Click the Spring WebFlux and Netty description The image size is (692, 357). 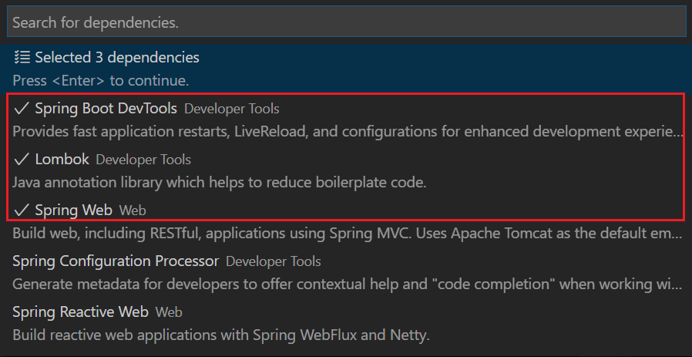(x=220, y=335)
